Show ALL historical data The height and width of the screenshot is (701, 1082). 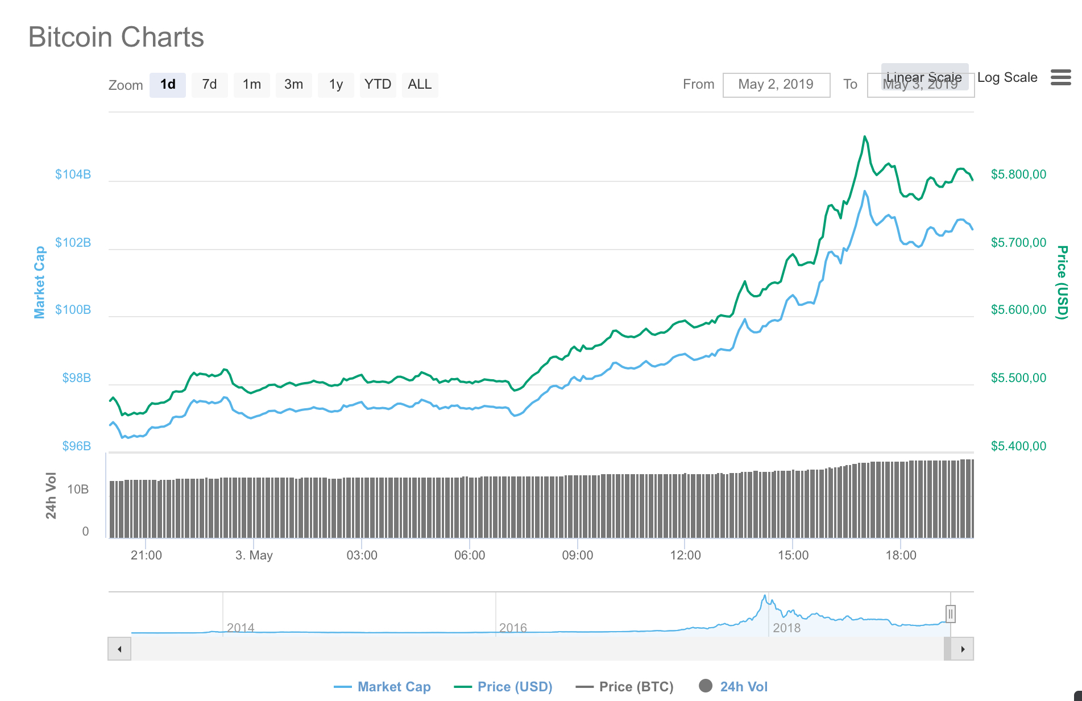coord(420,85)
